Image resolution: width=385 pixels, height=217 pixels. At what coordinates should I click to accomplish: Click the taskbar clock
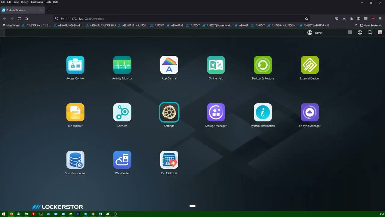tap(381, 214)
